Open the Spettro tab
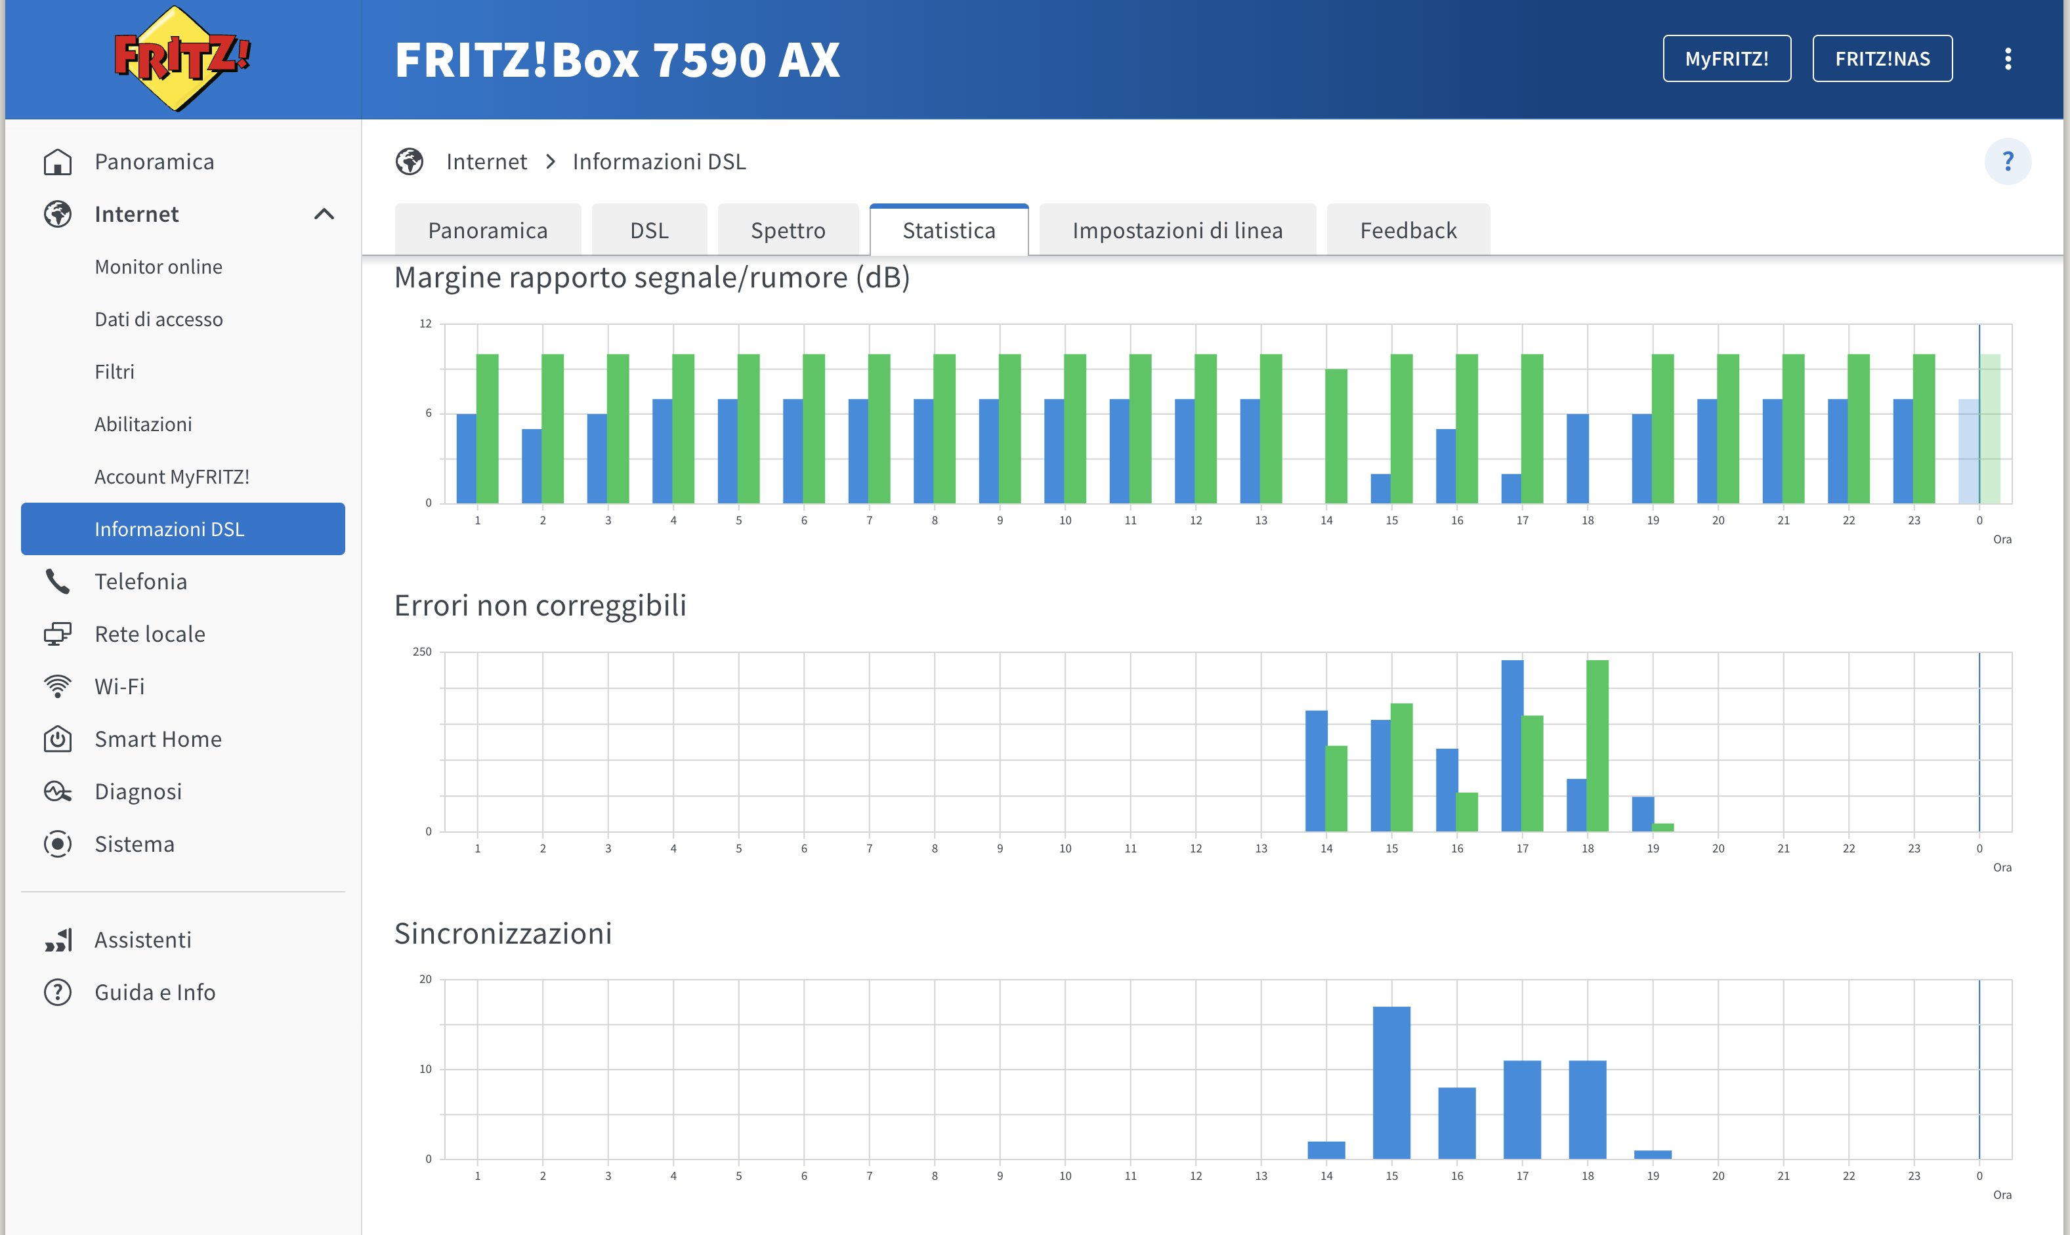Screen dimensions: 2070x1235 (x=788, y=230)
